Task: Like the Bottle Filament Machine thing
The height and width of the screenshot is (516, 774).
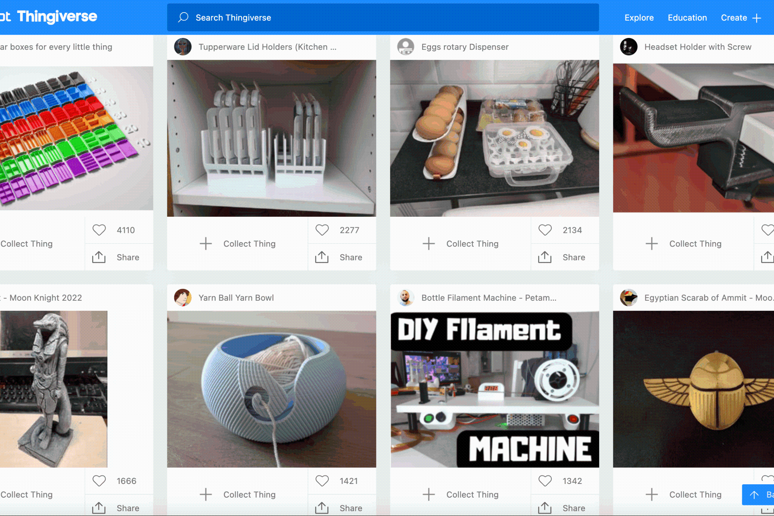Action: [545, 481]
